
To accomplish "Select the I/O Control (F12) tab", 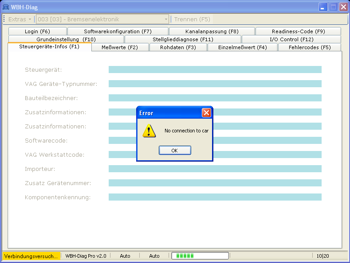I will pos(291,39).
